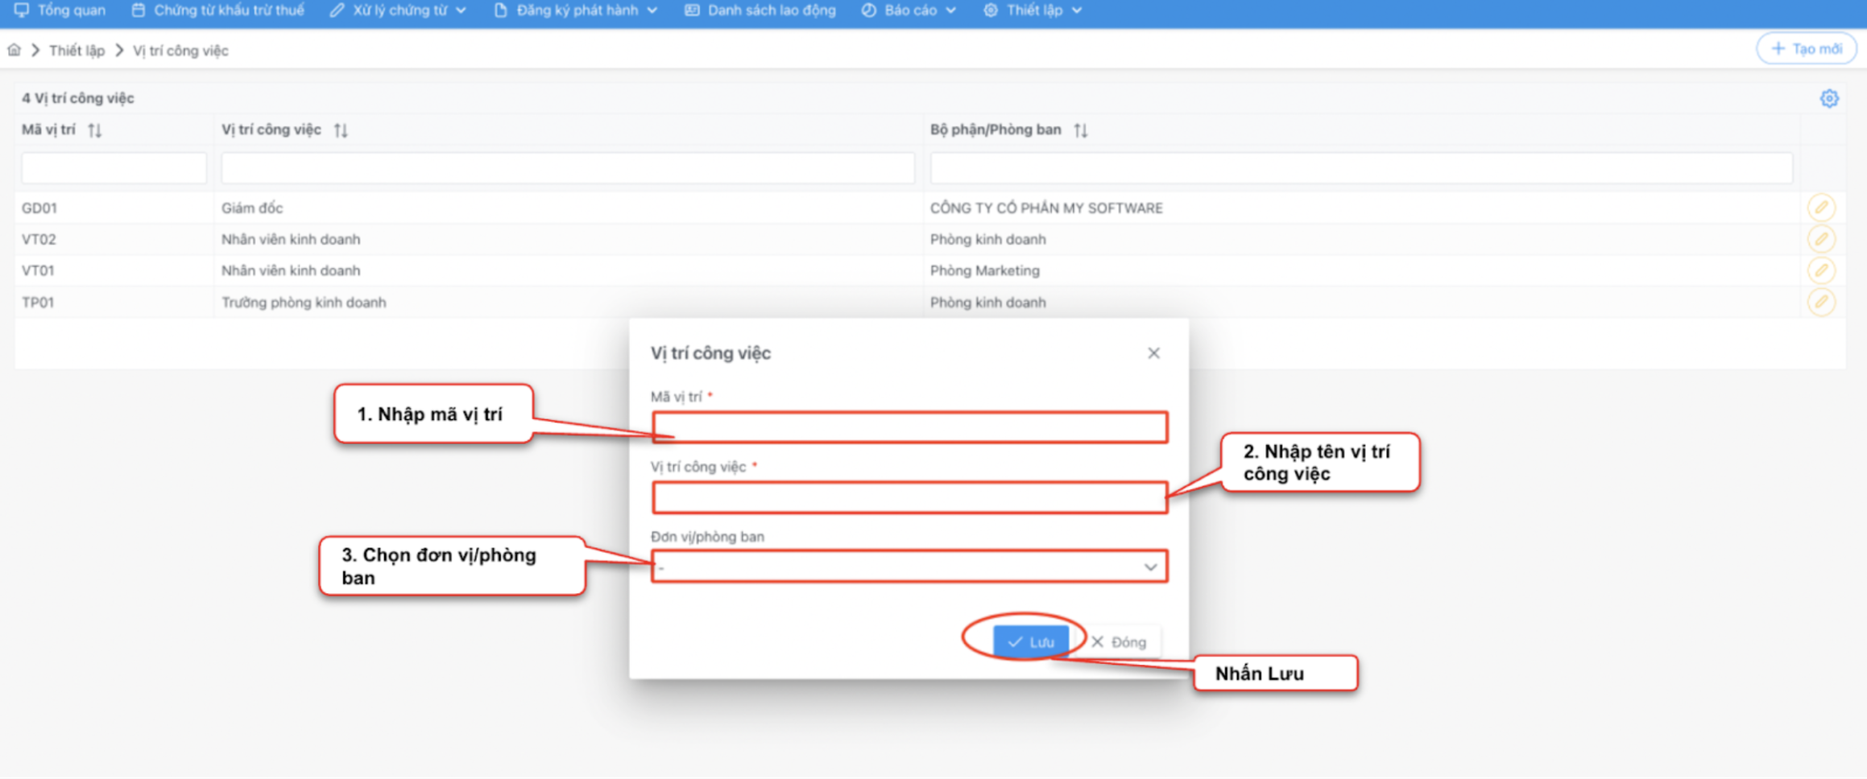The height and width of the screenshot is (779, 1867).
Task: Edit the GD01 Giám đốc row
Action: (1820, 208)
